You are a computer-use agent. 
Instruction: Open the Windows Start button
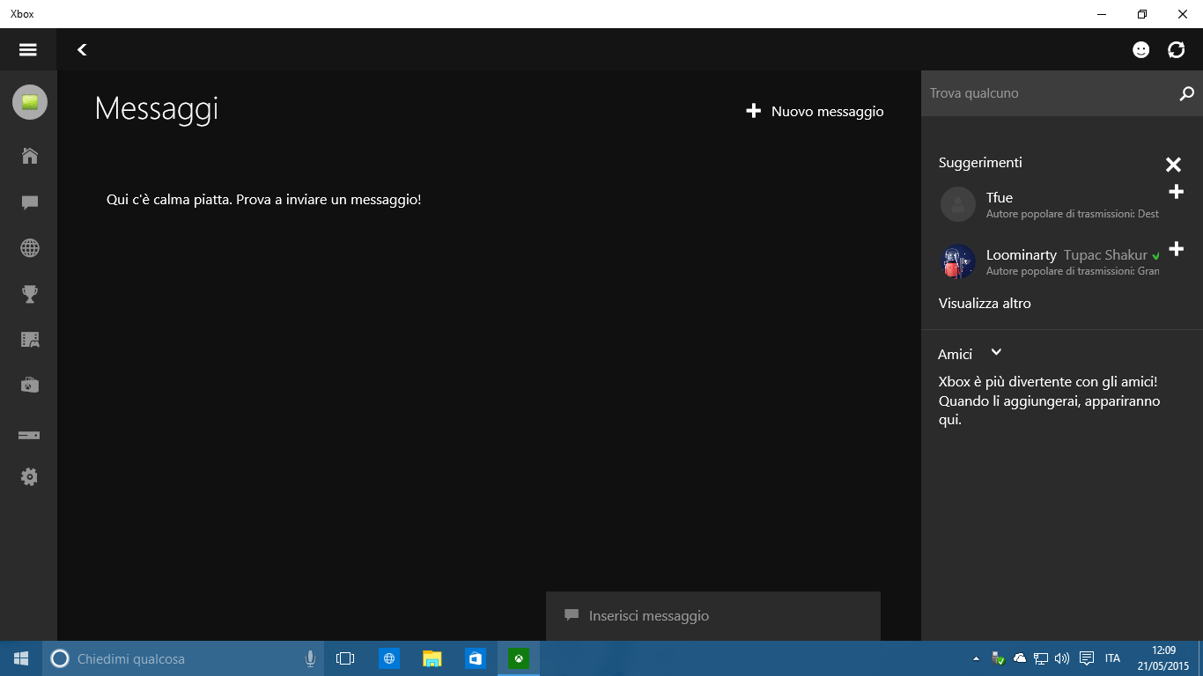coord(21,658)
